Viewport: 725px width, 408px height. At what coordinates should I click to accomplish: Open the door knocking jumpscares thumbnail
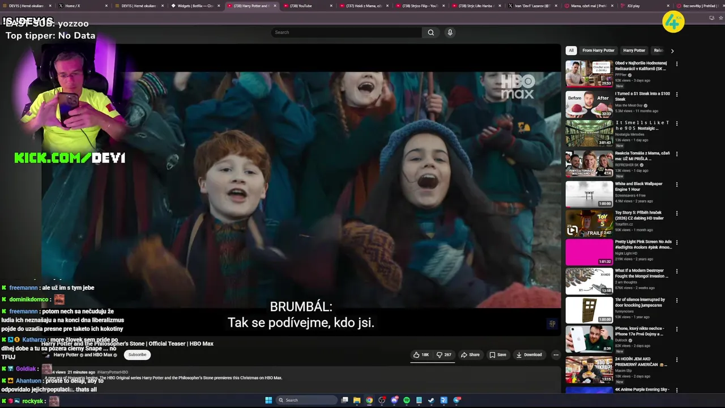click(589, 310)
